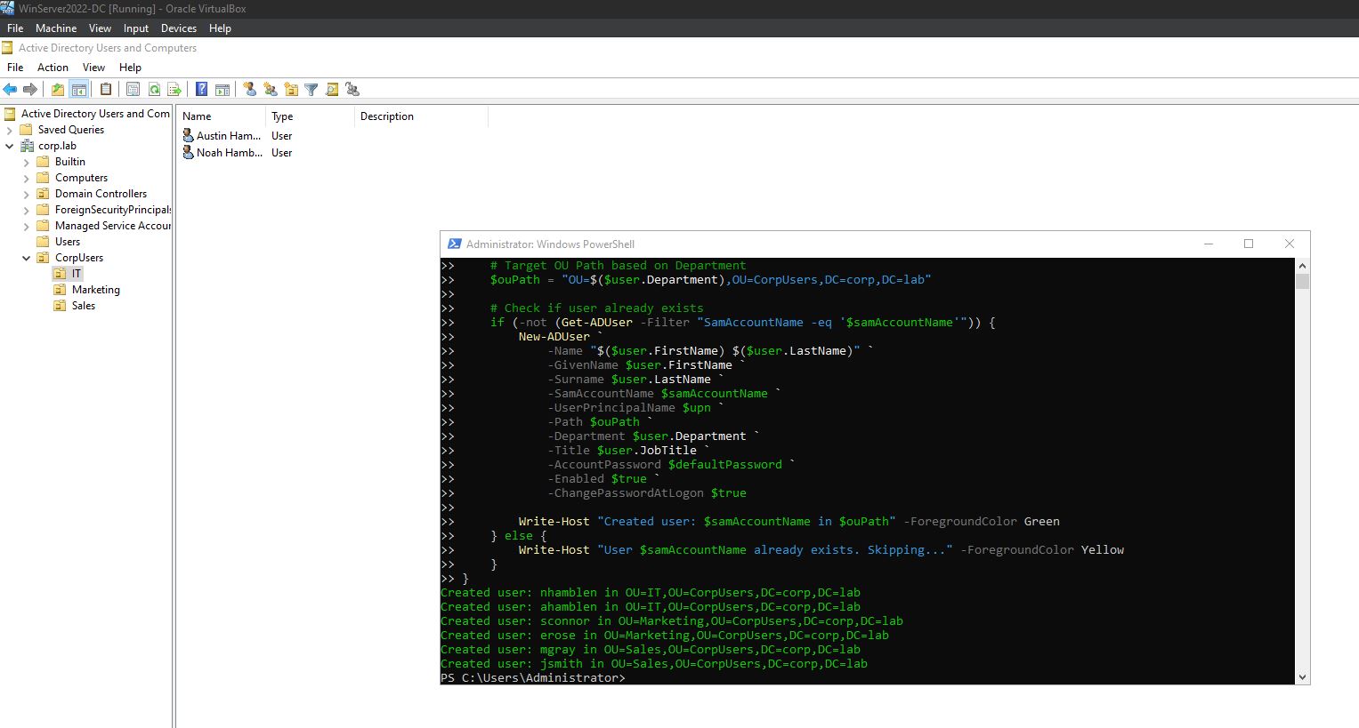Open the VirtualBox Devices menu
1359x728 pixels.
(x=179, y=28)
